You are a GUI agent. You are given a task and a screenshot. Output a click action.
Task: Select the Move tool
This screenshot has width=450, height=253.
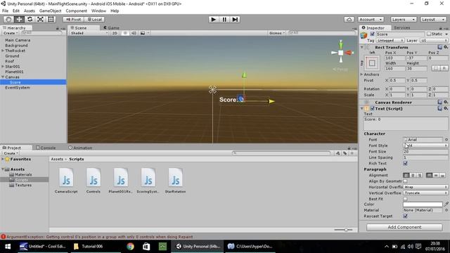19,19
